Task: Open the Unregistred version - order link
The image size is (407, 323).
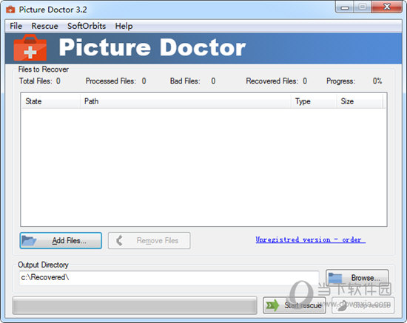Action: [311, 239]
